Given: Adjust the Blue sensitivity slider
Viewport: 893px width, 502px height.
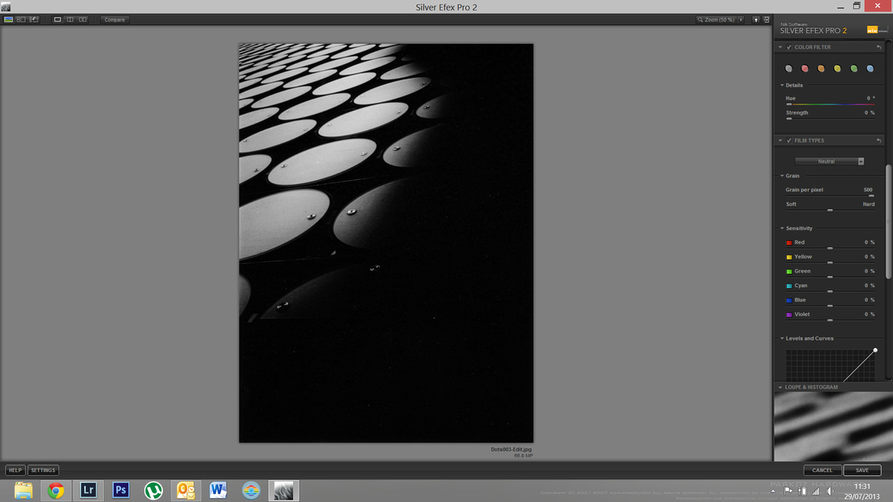Looking at the screenshot, I should pos(830,306).
